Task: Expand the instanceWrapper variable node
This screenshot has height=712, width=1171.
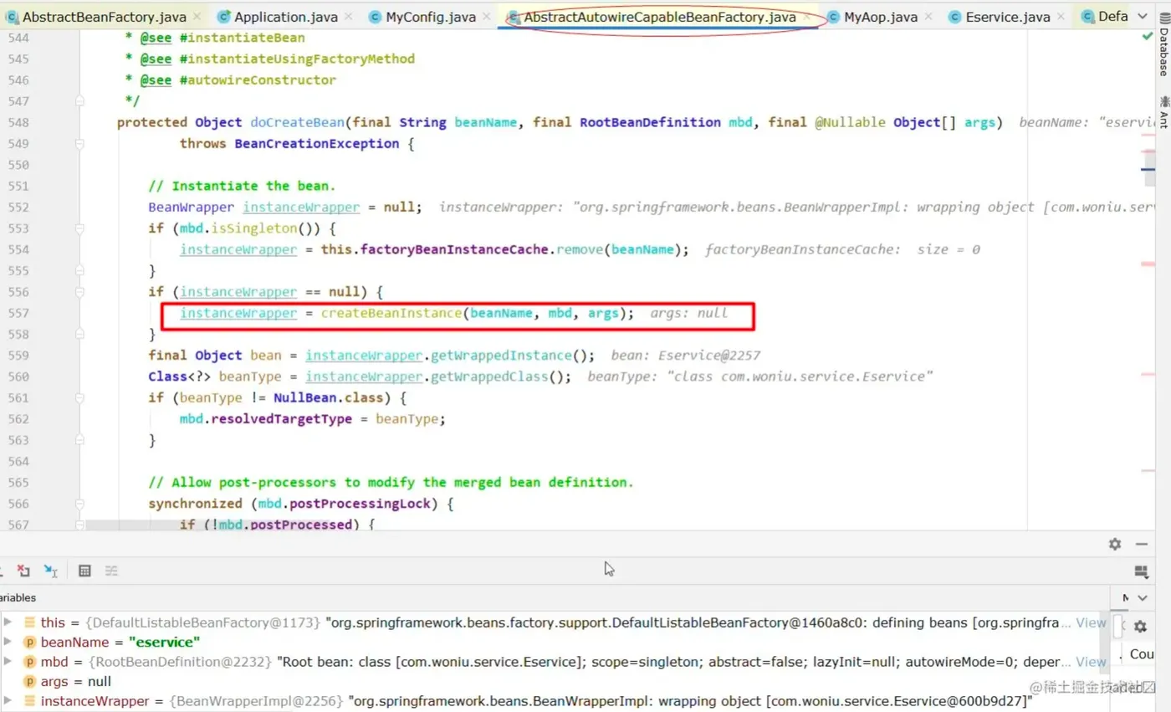Action: pyautogui.click(x=8, y=700)
